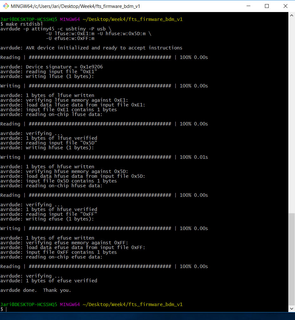This screenshot has height=320, width=295.
Task: Click "1 bytes of lfuse verified" line
Action: point(49,138)
